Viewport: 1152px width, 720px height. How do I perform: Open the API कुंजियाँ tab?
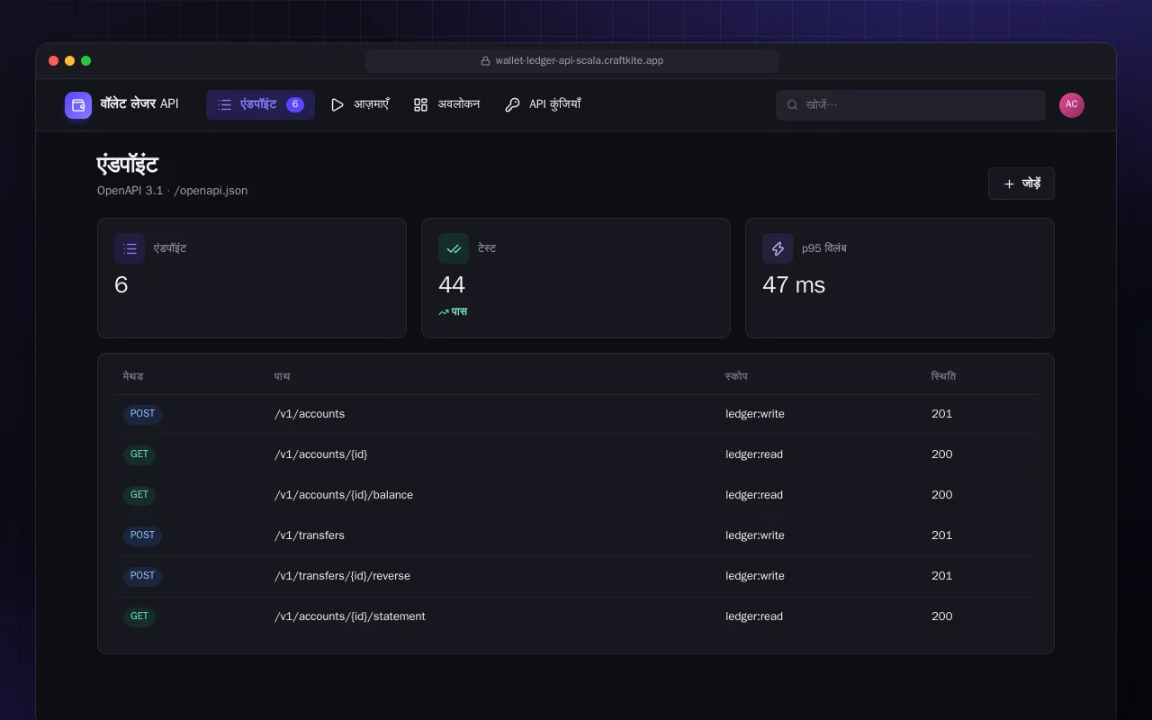click(x=543, y=104)
